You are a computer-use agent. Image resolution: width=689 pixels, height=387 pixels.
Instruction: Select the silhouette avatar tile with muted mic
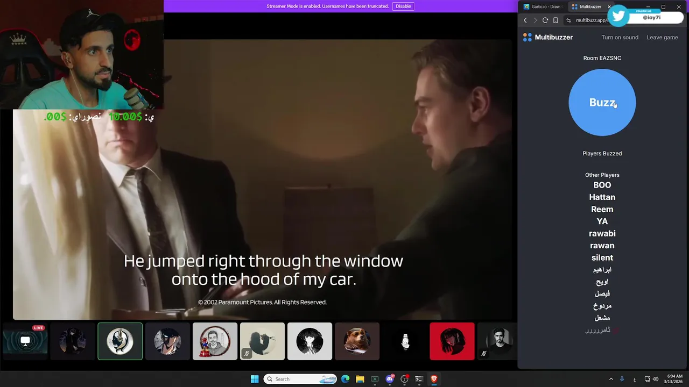point(262,341)
